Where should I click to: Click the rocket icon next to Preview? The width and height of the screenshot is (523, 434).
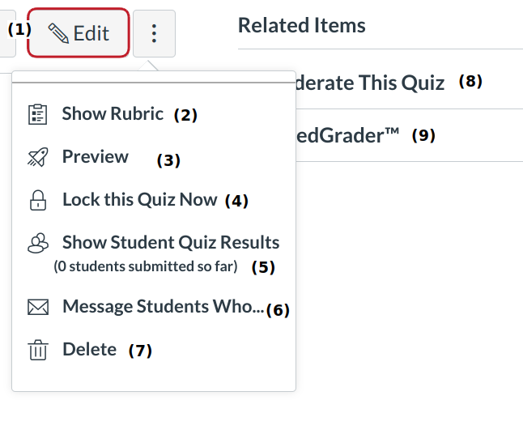(x=37, y=157)
